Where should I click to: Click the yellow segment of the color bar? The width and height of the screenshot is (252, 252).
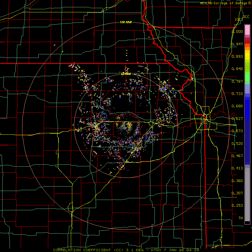pos(247,55)
